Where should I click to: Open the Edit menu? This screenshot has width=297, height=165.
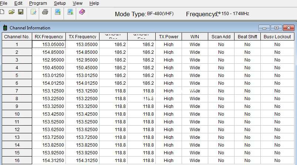tap(18, 3)
